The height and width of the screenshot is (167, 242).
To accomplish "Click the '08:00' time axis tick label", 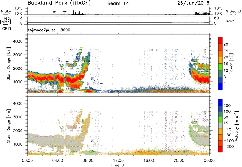I will [x=88, y=161].
